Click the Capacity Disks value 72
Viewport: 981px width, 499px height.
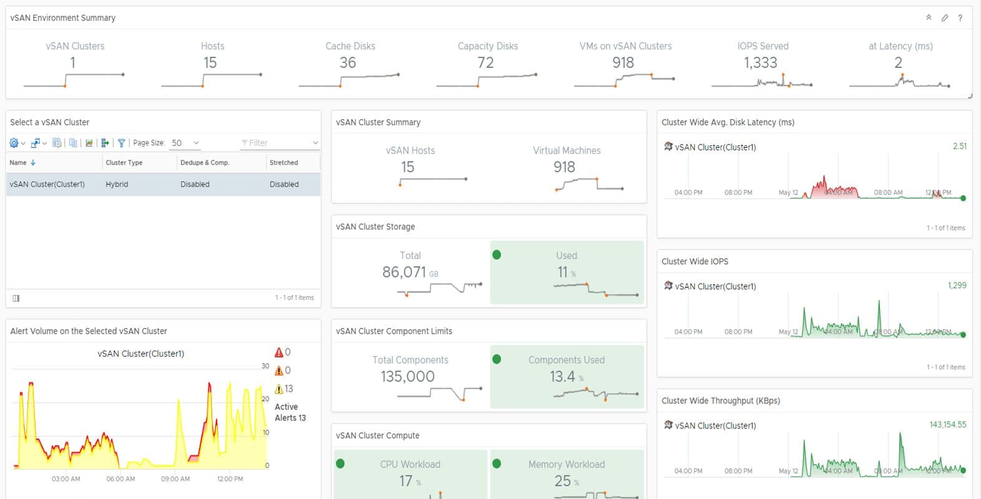(x=486, y=62)
